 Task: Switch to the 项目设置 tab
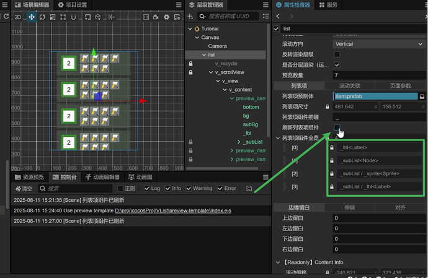(73, 5)
